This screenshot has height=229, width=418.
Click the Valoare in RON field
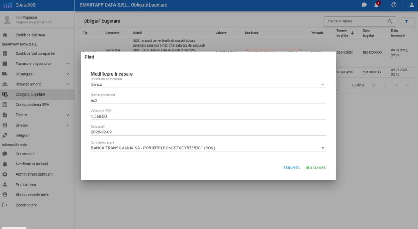[208, 116]
